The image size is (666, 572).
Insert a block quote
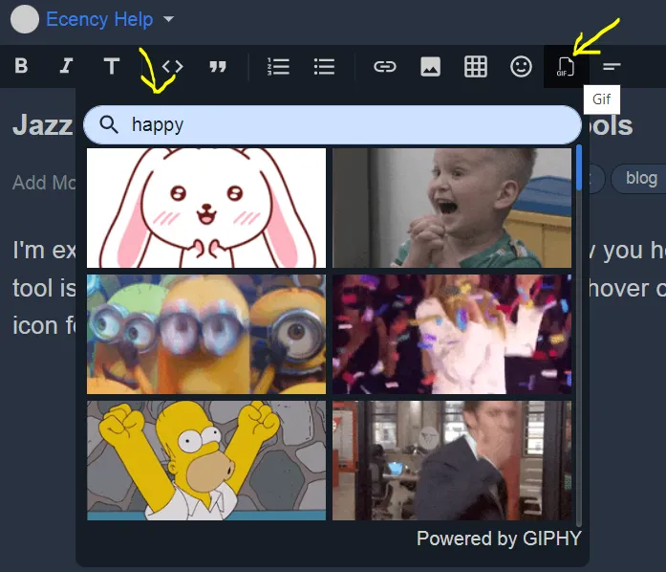click(x=218, y=66)
